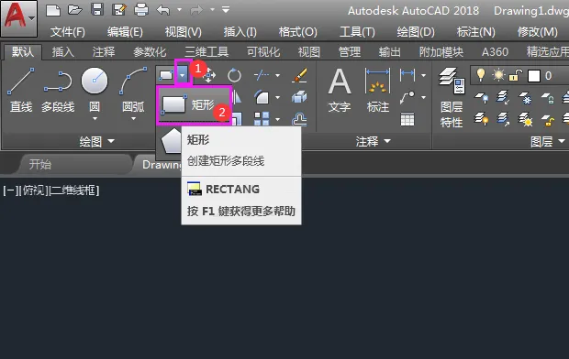The width and height of the screenshot is (569, 359).
Task: Open the 格式(O) menu
Action: 297,32
